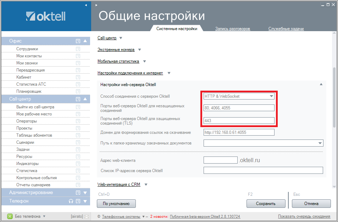The width and height of the screenshot is (338, 222).
Task: Open Публичная beta-версия Oktell news link
Action: [205, 216]
